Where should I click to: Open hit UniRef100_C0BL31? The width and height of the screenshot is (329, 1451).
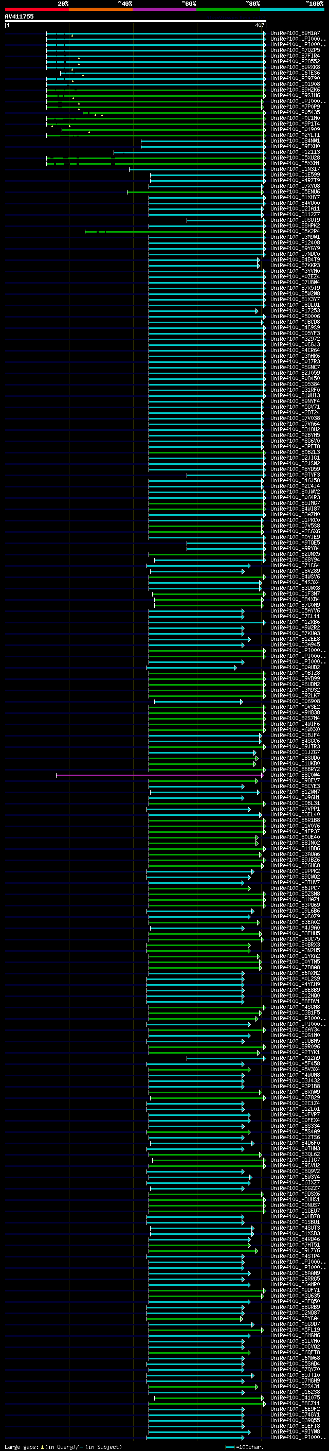click(295, 803)
